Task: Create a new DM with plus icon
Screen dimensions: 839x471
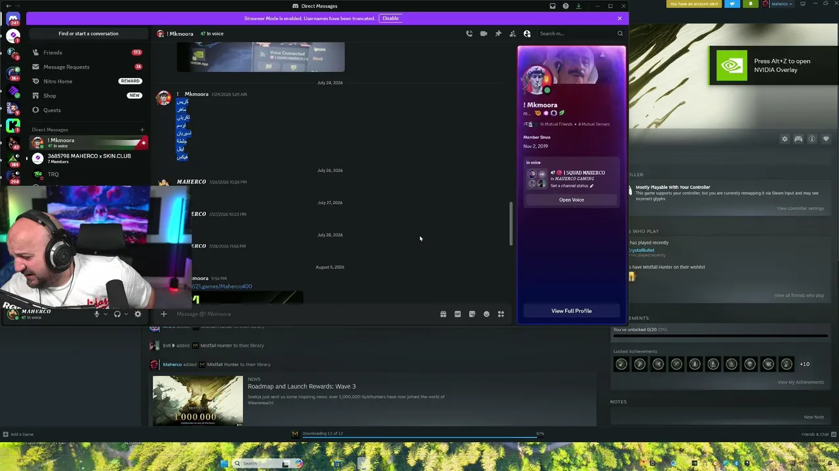Action: click(142, 130)
